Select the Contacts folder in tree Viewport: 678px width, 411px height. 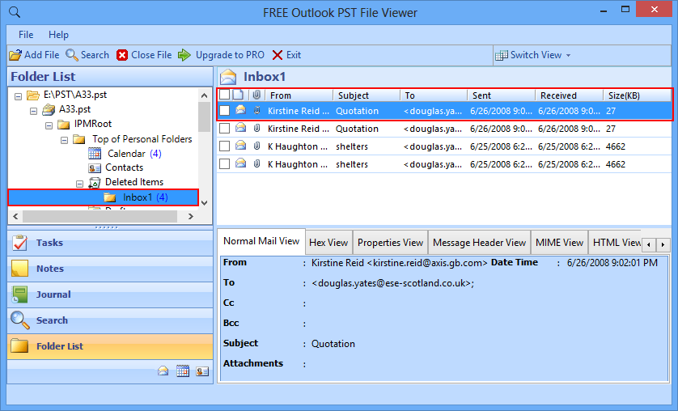(124, 167)
